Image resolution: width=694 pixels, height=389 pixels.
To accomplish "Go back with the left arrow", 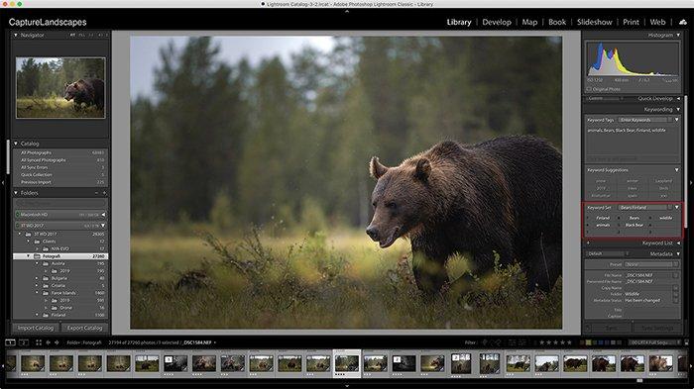I will [48, 342].
